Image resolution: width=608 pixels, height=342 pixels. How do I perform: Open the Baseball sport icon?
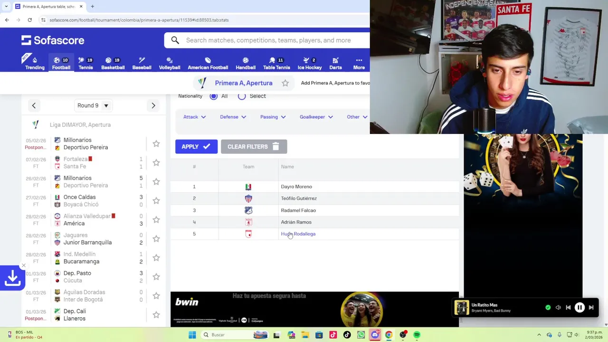(142, 63)
